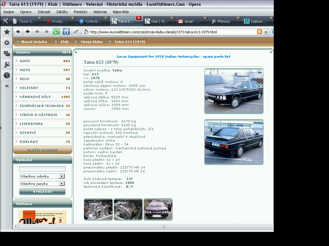
Task: Click the green Reload page icon
Action: [x=56, y=31]
